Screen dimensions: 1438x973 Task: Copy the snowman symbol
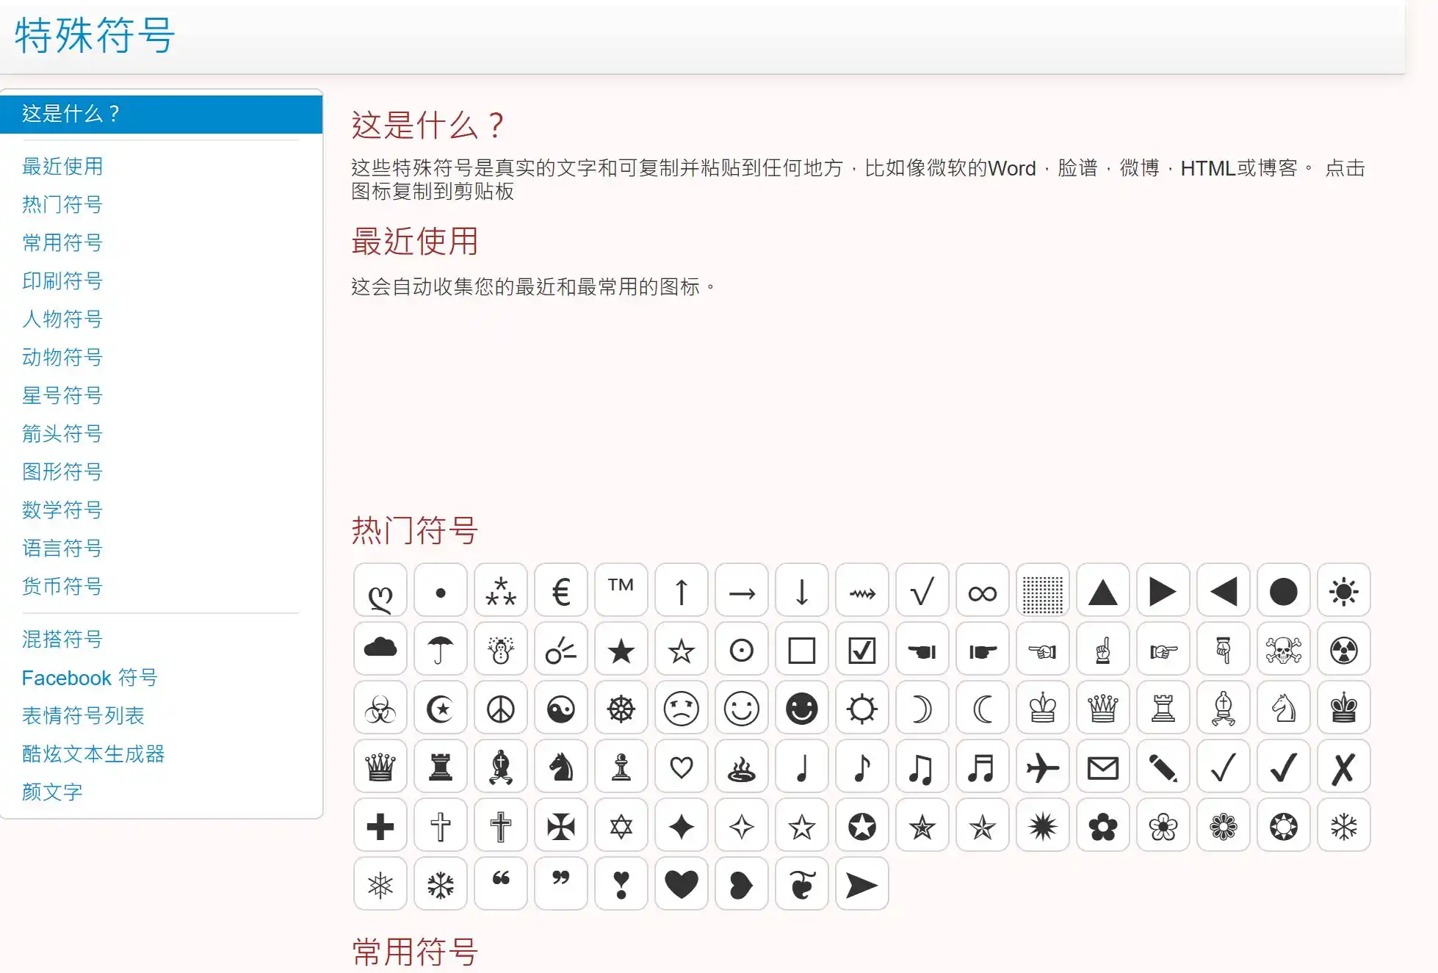501,649
